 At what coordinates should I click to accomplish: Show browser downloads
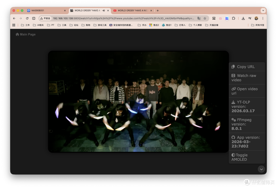pos(243,18)
